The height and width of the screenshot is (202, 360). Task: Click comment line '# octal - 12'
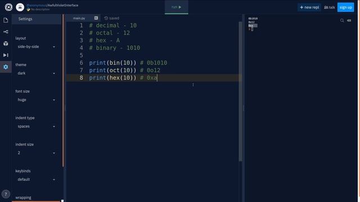pyautogui.click(x=110, y=33)
